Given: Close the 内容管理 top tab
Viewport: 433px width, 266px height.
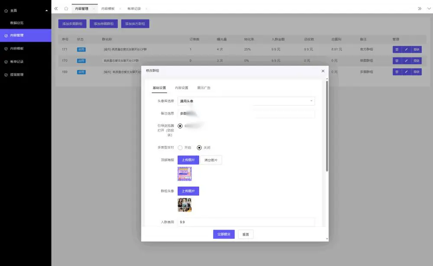Looking at the screenshot, I should [x=94, y=9].
